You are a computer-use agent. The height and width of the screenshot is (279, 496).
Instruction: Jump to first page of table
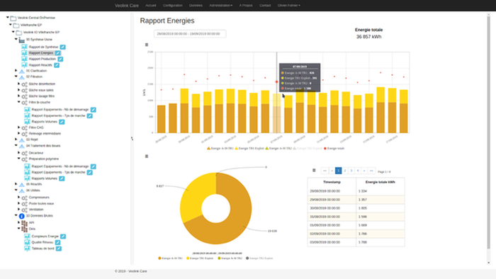click(x=325, y=171)
